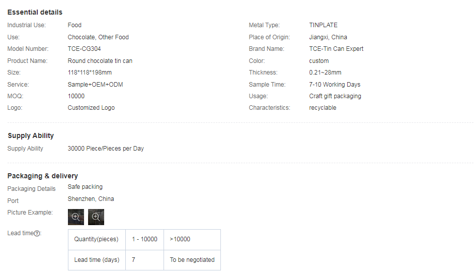Click the Lead time help question icon

click(x=37, y=234)
